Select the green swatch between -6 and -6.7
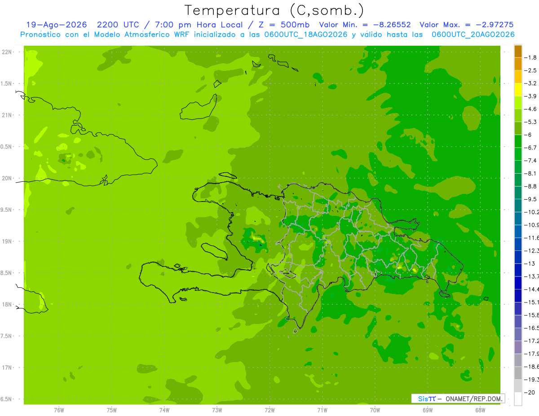 pyautogui.click(x=518, y=141)
